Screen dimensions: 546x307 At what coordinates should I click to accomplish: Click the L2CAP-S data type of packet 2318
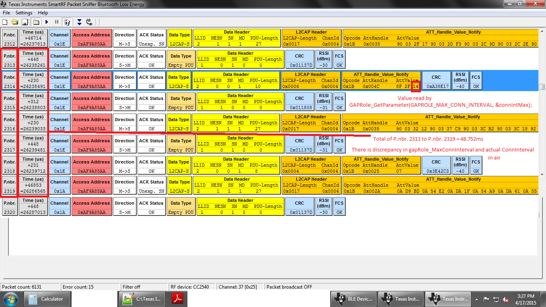pos(179,165)
